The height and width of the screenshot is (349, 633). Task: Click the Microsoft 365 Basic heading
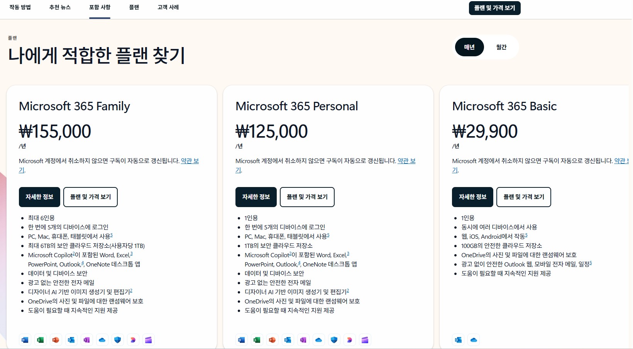point(504,106)
